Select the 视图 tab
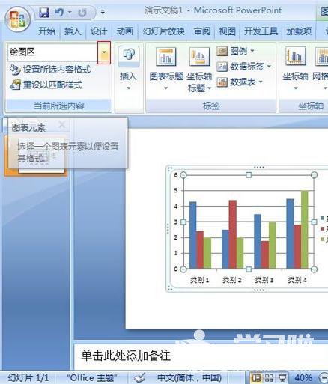The width and height of the screenshot is (328, 384). click(x=227, y=31)
